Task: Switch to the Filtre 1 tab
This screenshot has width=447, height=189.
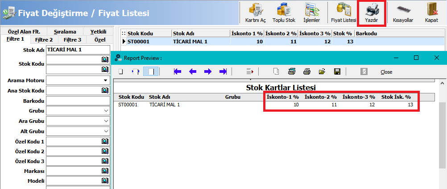Action: click(15, 39)
